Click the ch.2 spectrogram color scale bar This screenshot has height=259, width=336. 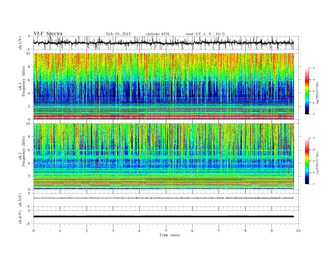pyautogui.click(x=307, y=161)
